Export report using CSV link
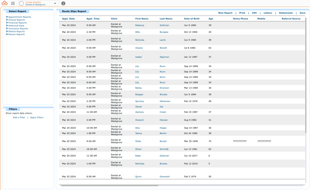The image size is (310, 190). pyautogui.click(x=254, y=13)
